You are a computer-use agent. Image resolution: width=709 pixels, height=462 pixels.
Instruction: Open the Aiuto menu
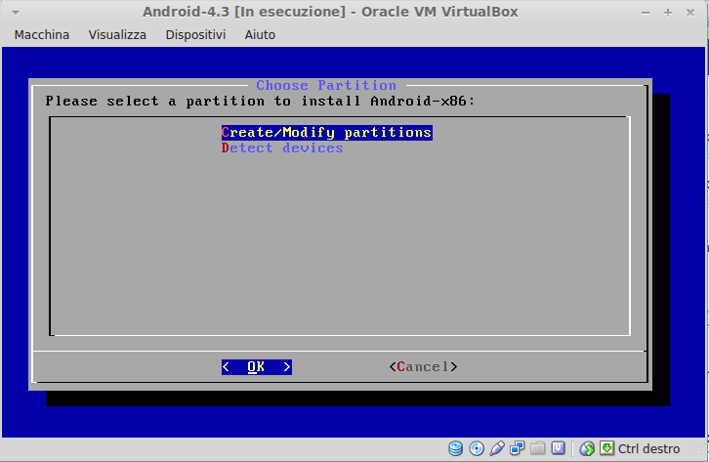(260, 35)
